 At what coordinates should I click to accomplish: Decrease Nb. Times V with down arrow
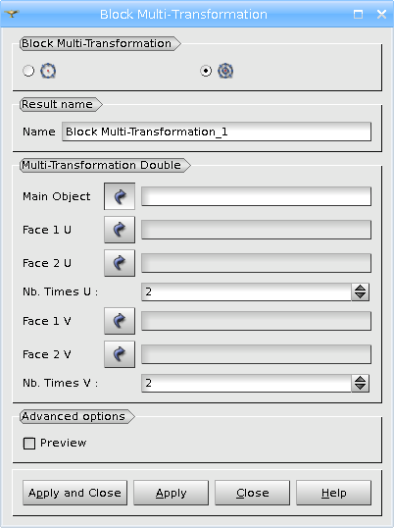point(361,388)
